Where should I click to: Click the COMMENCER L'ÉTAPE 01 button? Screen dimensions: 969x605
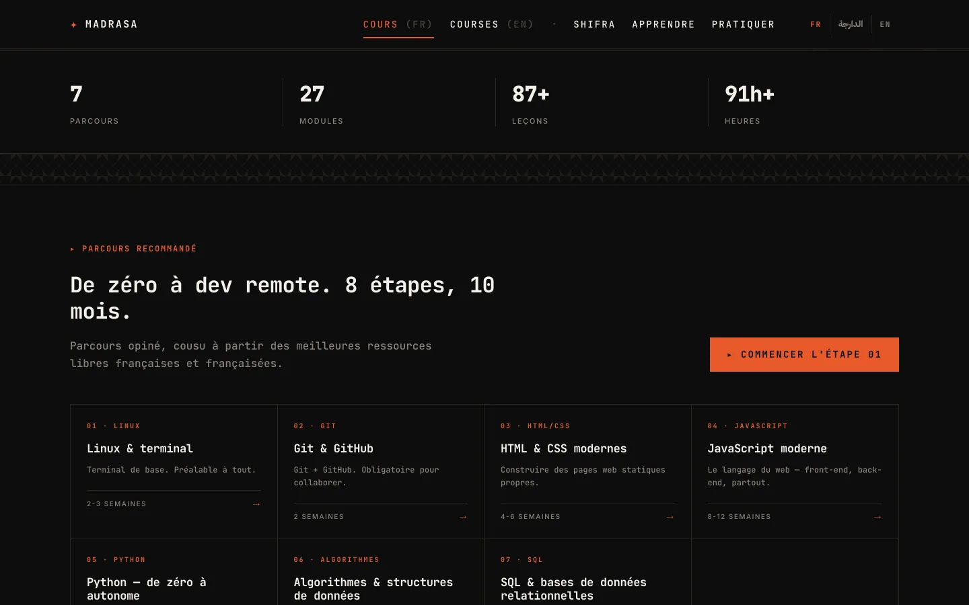pos(804,354)
